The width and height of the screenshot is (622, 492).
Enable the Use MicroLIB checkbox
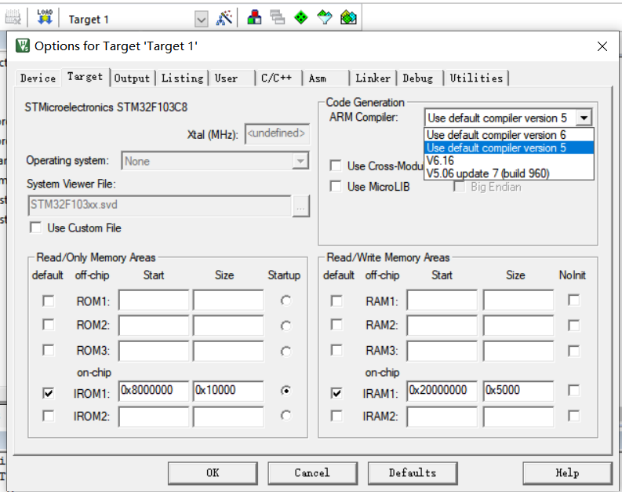(x=336, y=187)
